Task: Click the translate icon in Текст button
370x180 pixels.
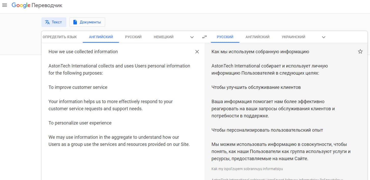Action: [47, 22]
